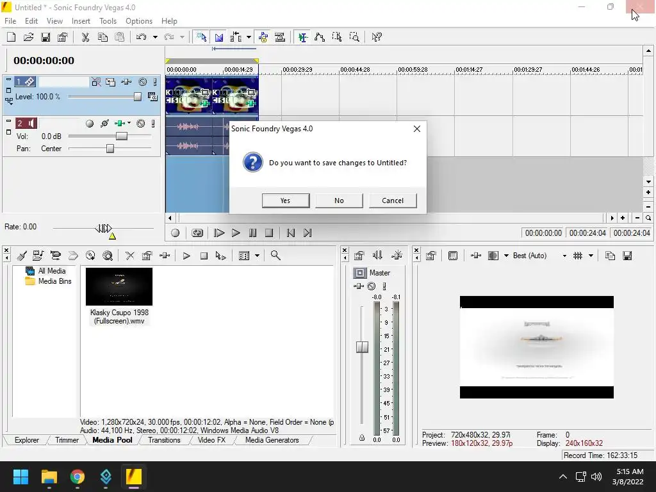Click the Play button

[236, 233]
